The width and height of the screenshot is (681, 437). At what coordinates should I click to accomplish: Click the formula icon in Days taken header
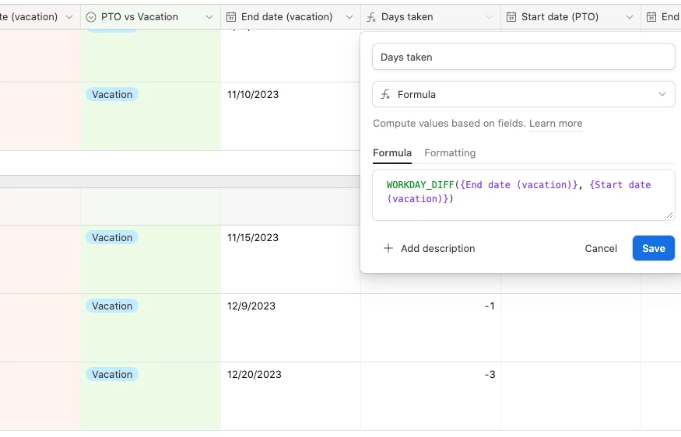(x=371, y=17)
